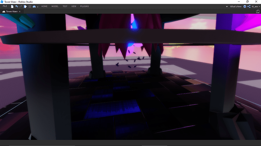The width and height of the screenshot is (261, 146).
Task: Open Find with the binoculars icon
Action: 34,6
